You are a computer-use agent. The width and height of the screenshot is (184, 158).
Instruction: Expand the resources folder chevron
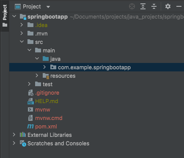(37, 76)
